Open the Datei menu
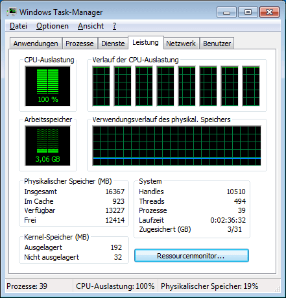This screenshot has width=286, height=298. pyautogui.click(x=18, y=26)
